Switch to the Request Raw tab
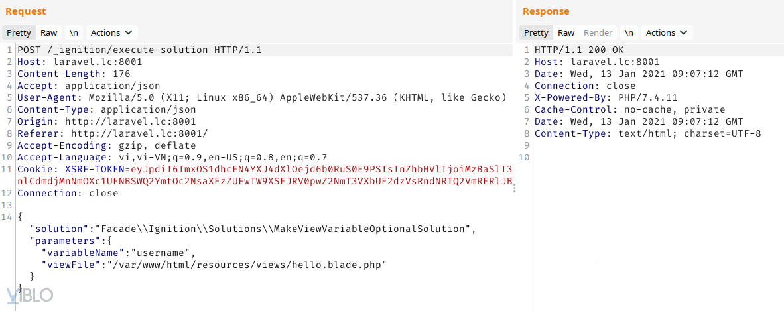This screenshot has height=311, width=784. [49, 32]
